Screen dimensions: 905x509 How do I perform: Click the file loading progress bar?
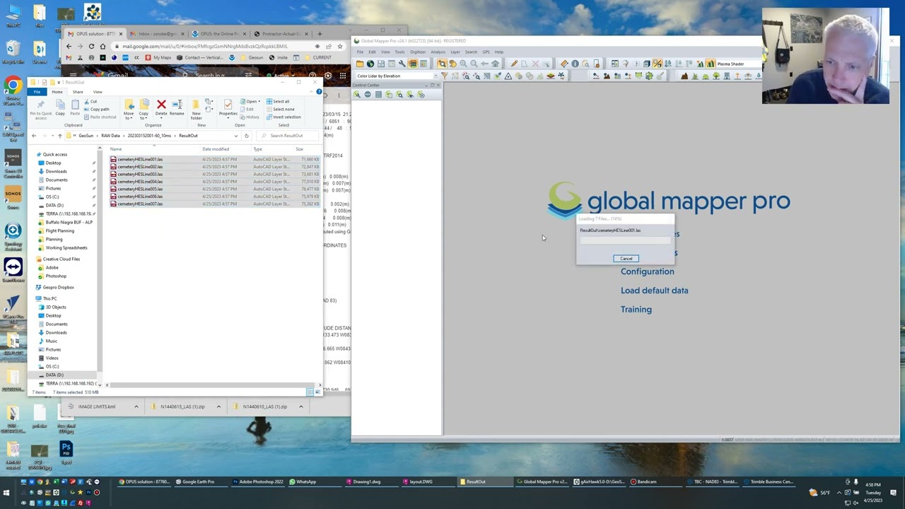click(626, 240)
